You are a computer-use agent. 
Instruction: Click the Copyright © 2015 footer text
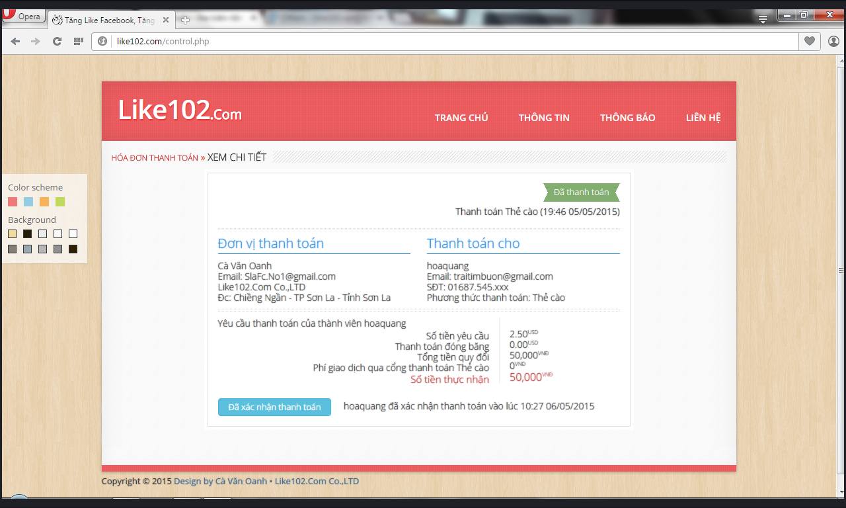pos(136,482)
